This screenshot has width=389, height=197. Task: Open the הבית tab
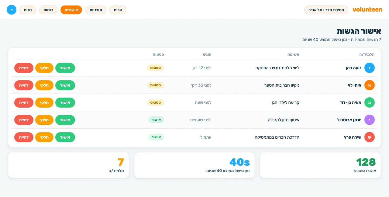coord(118,10)
